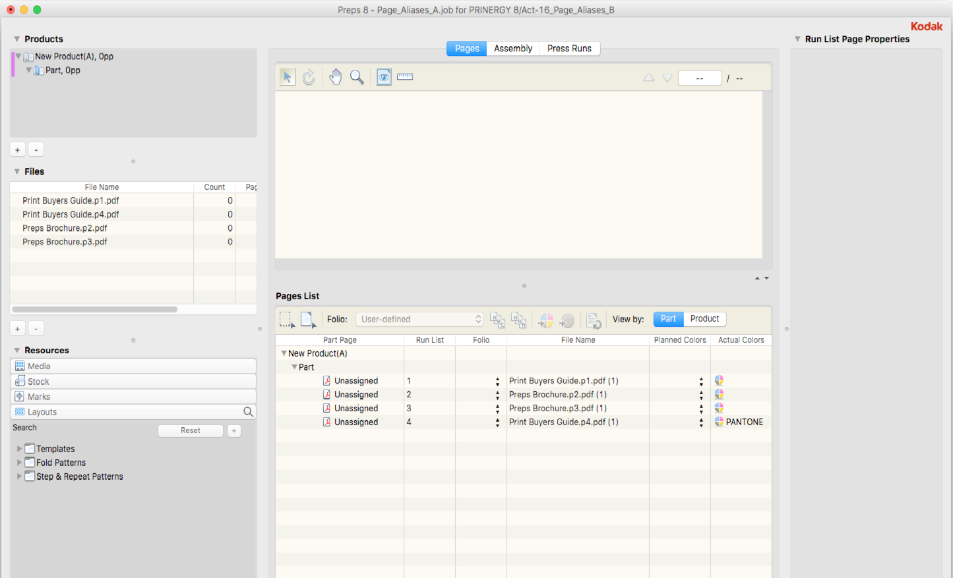This screenshot has height=578, width=953.
Task: Click the Files panel horizontal scrollbar
Action: tap(95, 309)
